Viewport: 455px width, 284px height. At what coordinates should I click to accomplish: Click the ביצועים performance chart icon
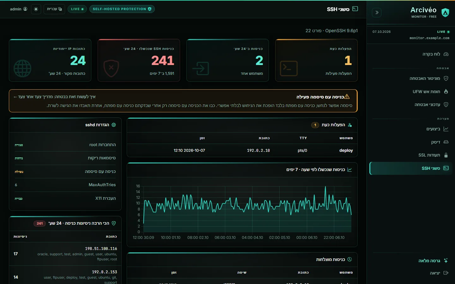point(446,129)
